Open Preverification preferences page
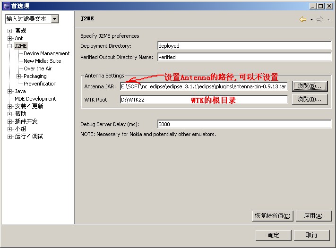336x248 pixels. coord(40,84)
